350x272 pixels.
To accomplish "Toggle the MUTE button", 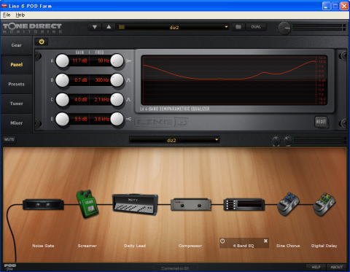I will (x=9, y=139).
